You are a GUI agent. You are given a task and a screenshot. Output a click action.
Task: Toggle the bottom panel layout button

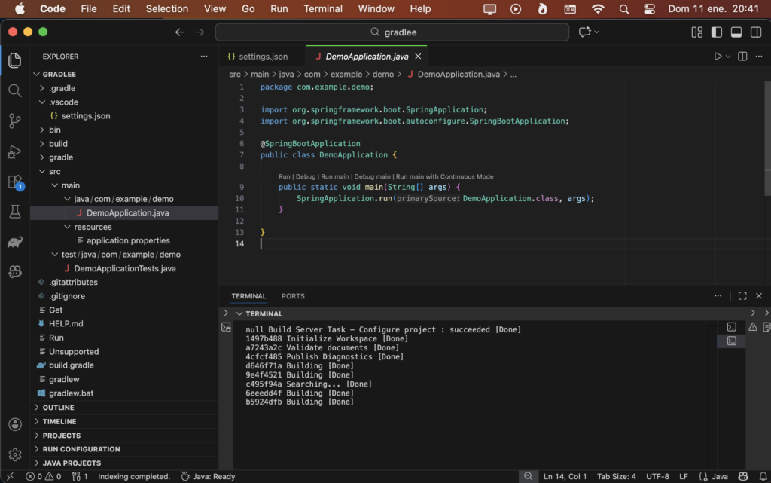point(736,32)
